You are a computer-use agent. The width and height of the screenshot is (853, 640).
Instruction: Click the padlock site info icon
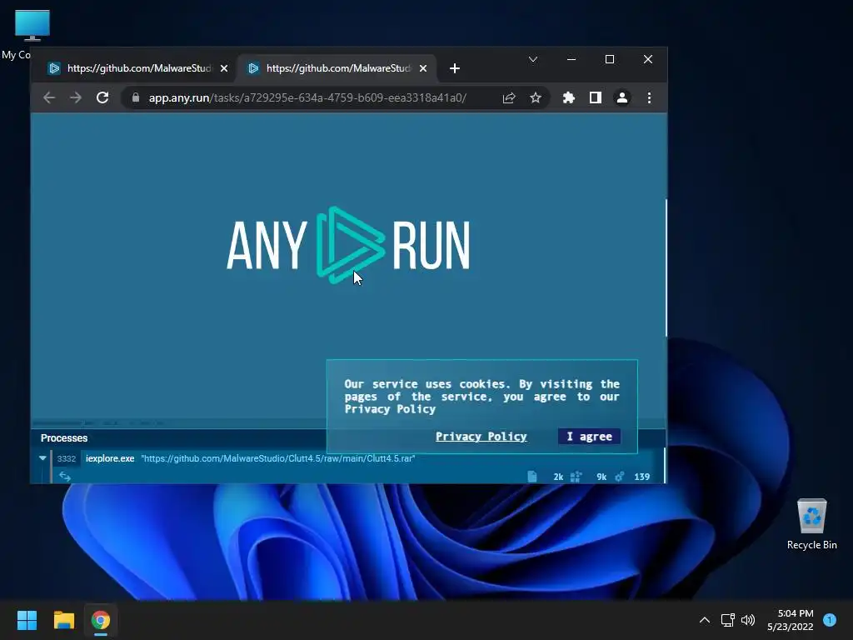click(x=136, y=97)
